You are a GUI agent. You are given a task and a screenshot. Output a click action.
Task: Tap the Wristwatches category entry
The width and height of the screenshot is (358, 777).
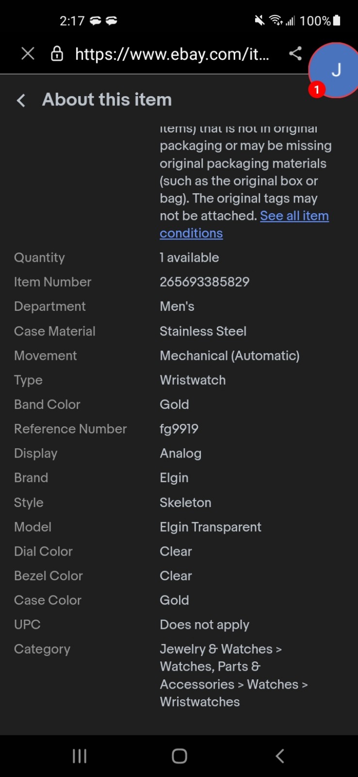(x=200, y=702)
